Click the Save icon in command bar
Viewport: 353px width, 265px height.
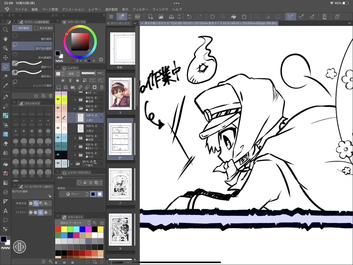pyautogui.click(x=171, y=17)
